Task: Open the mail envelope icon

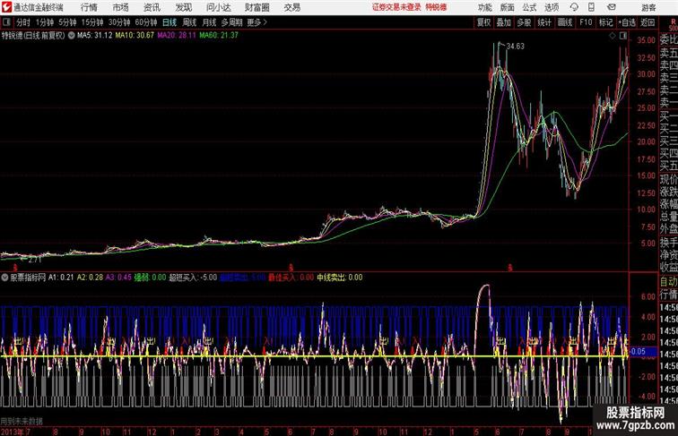Action: pos(612,7)
